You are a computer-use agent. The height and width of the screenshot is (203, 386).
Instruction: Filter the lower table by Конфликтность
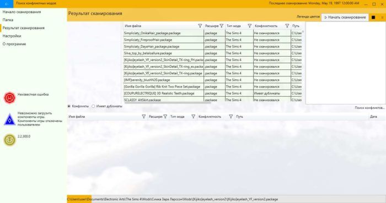click(x=230, y=117)
